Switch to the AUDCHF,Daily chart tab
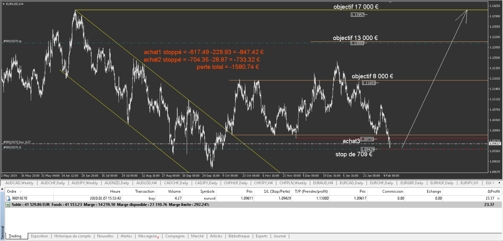 click(53, 183)
